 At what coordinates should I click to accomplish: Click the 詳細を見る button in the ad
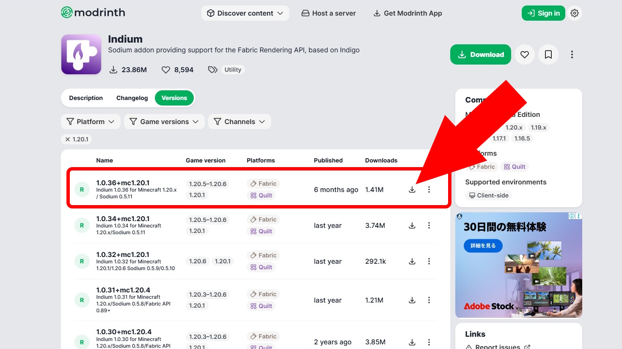pos(483,246)
